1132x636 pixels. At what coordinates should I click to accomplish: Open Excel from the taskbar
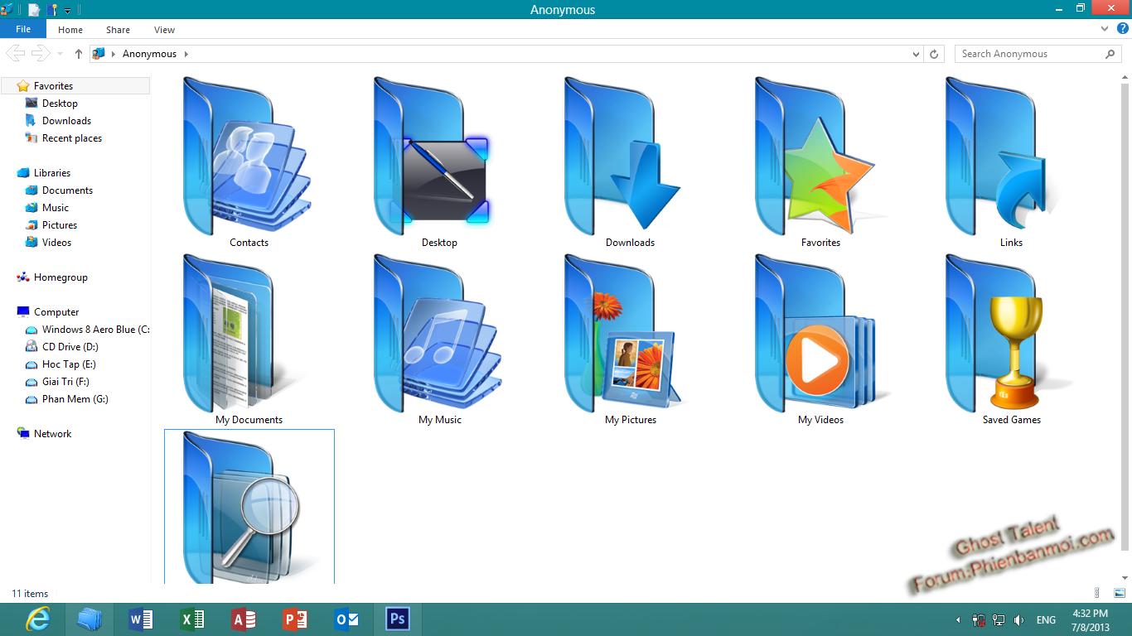click(x=192, y=619)
